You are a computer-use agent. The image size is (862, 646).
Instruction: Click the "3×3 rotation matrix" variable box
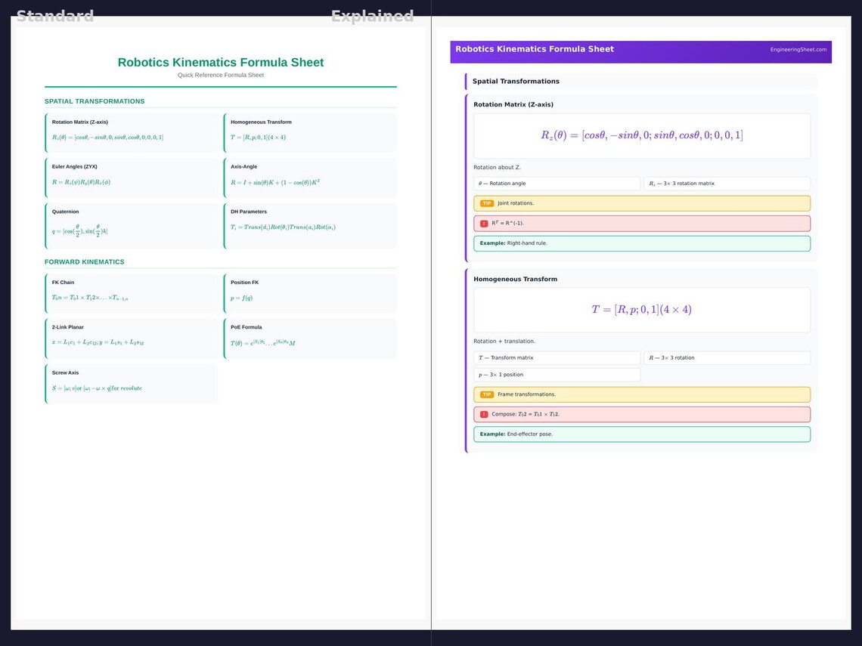(727, 184)
